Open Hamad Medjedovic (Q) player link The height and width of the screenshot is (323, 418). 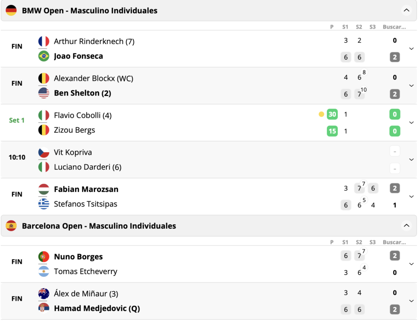pyautogui.click(x=97, y=309)
